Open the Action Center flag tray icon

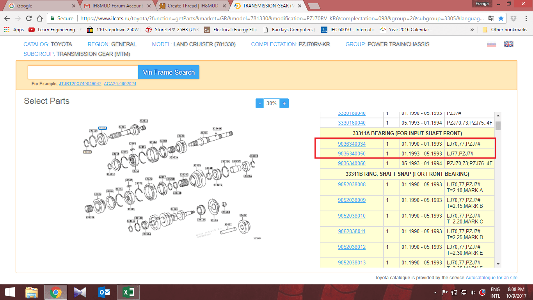[444, 292]
